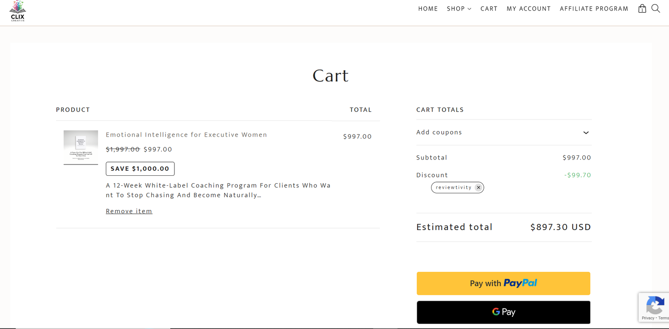This screenshot has width=669, height=329.
Task: Click the Pay with PayPal button
Action: (x=503, y=283)
